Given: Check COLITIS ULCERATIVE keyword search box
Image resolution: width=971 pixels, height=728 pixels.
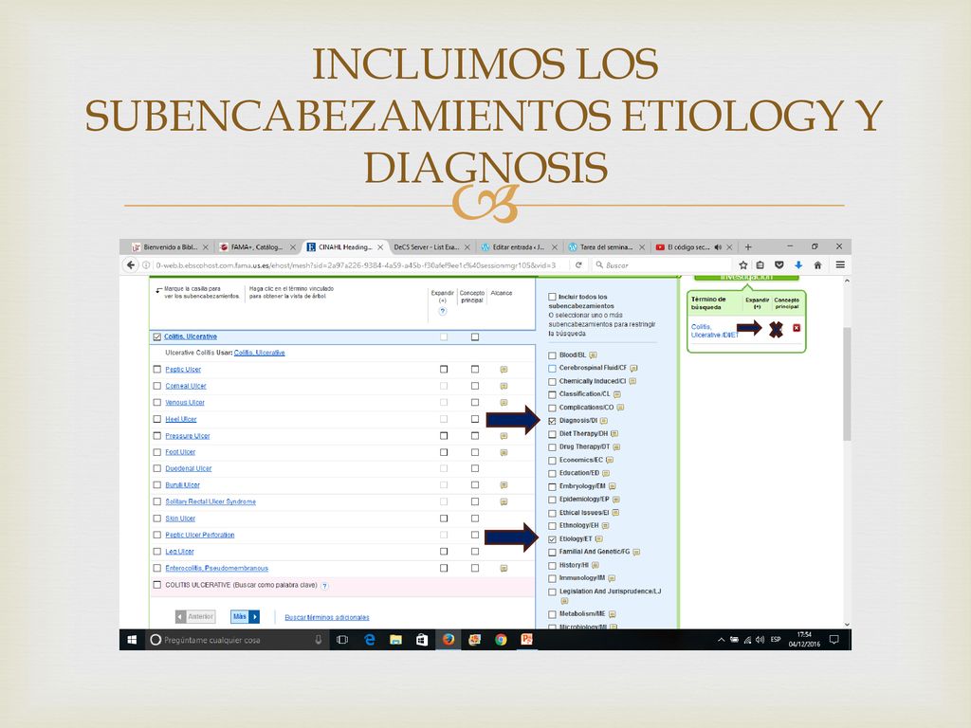Looking at the screenshot, I should click(156, 585).
